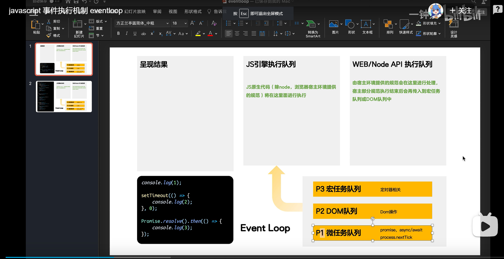The width and height of the screenshot is (504, 259).
Task: Click the Text Box (文本框) icon
Action: tap(366, 24)
